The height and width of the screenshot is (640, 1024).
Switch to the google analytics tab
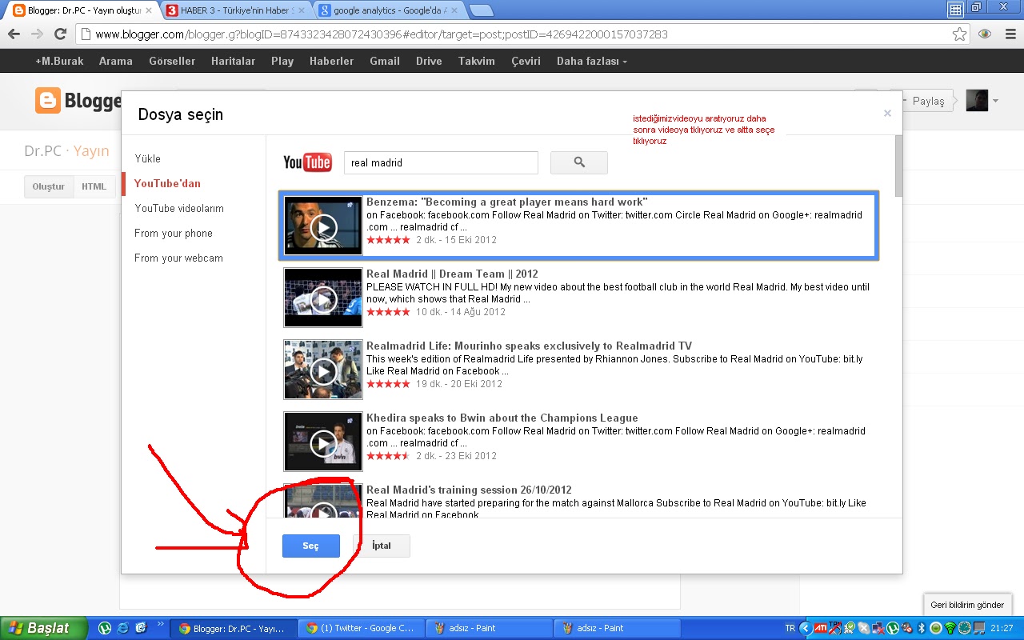[390, 11]
